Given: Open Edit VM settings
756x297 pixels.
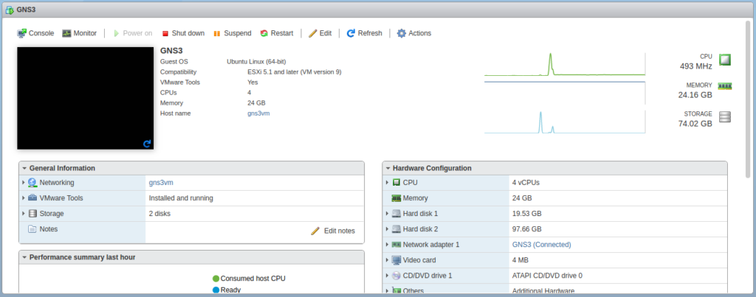Looking at the screenshot, I should (x=320, y=33).
